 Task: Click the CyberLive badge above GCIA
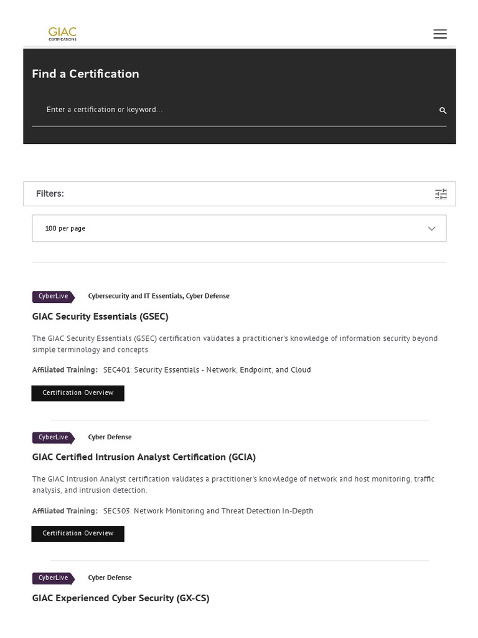[x=53, y=437]
